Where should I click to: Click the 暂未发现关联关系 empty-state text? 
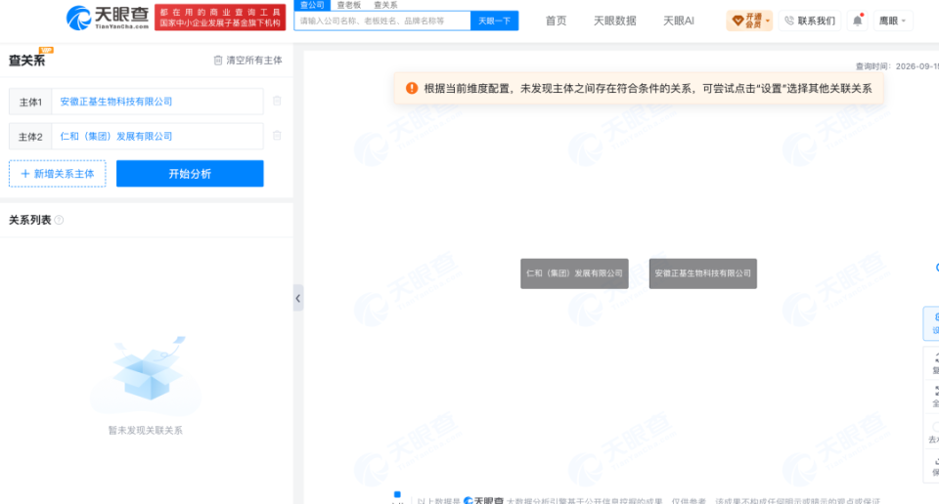[146, 430]
